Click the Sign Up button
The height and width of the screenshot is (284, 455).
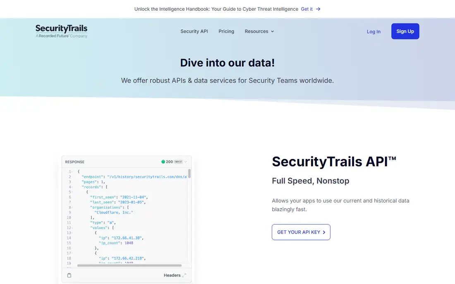[x=405, y=31]
